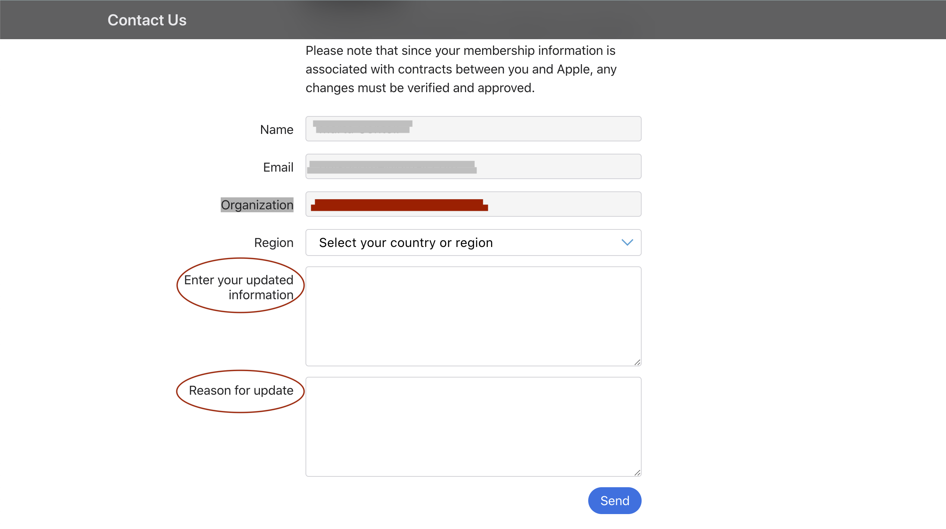Focus the updated information text area
The height and width of the screenshot is (529, 946).
coord(473,316)
